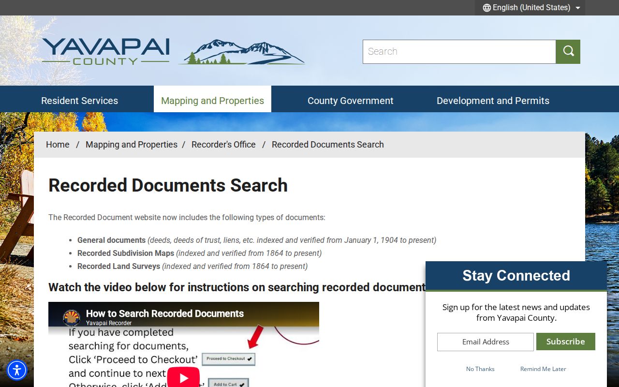Open the Resident Services menu
619x387 pixels.
79,101
